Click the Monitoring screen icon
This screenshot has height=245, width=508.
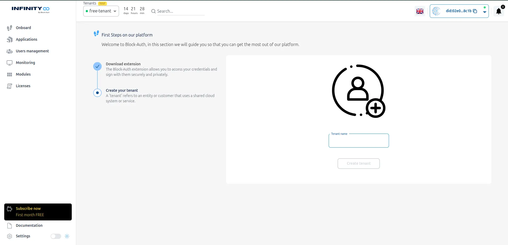(10, 63)
